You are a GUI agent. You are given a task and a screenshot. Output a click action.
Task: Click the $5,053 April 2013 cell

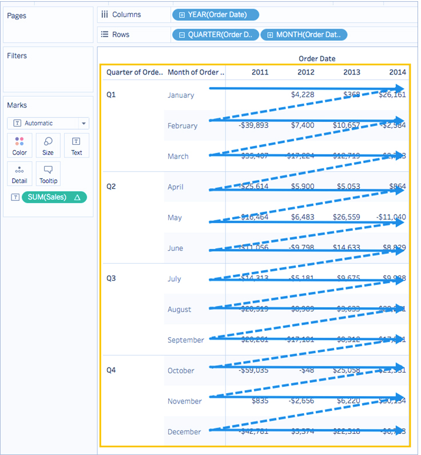pyautogui.click(x=348, y=187)
